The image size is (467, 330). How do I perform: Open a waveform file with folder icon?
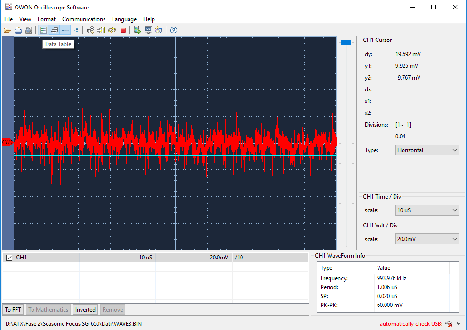pyautogui.click(x=7, y=31)
